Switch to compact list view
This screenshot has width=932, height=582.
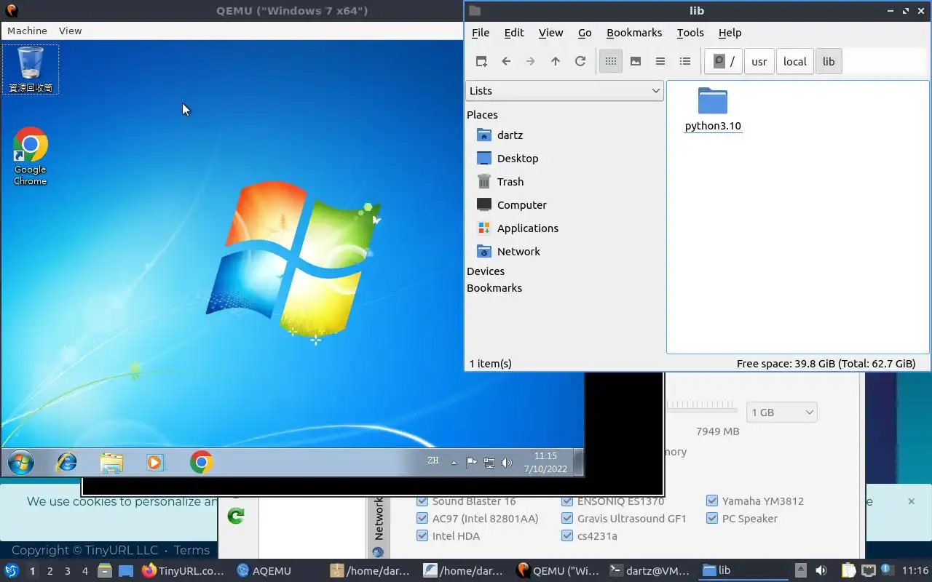pos(660,62)
